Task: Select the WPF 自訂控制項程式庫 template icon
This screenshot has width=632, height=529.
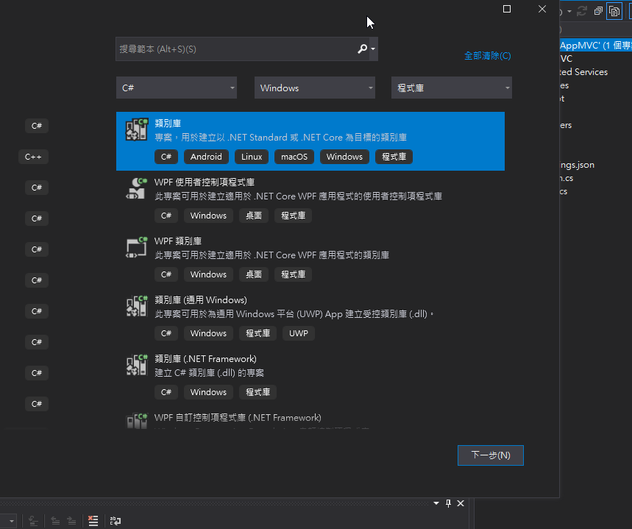Action: [137, 421]
